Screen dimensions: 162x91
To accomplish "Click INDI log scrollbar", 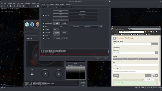I will click(109, 52).
